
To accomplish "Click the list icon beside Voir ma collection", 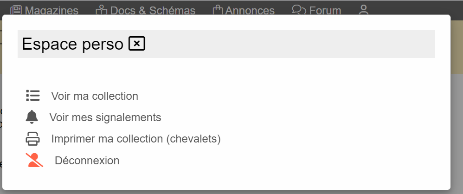I will point(33,96).
